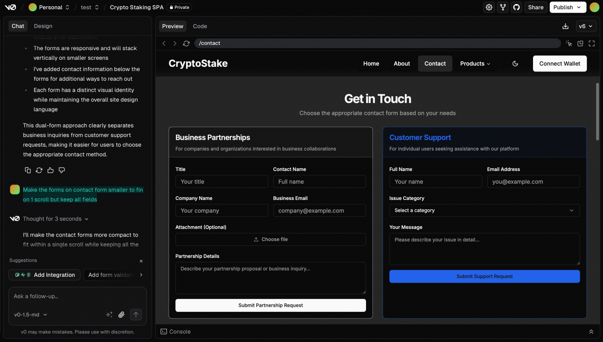Click the git branch icon in the header
603x342 pixels.
(502, 7)
